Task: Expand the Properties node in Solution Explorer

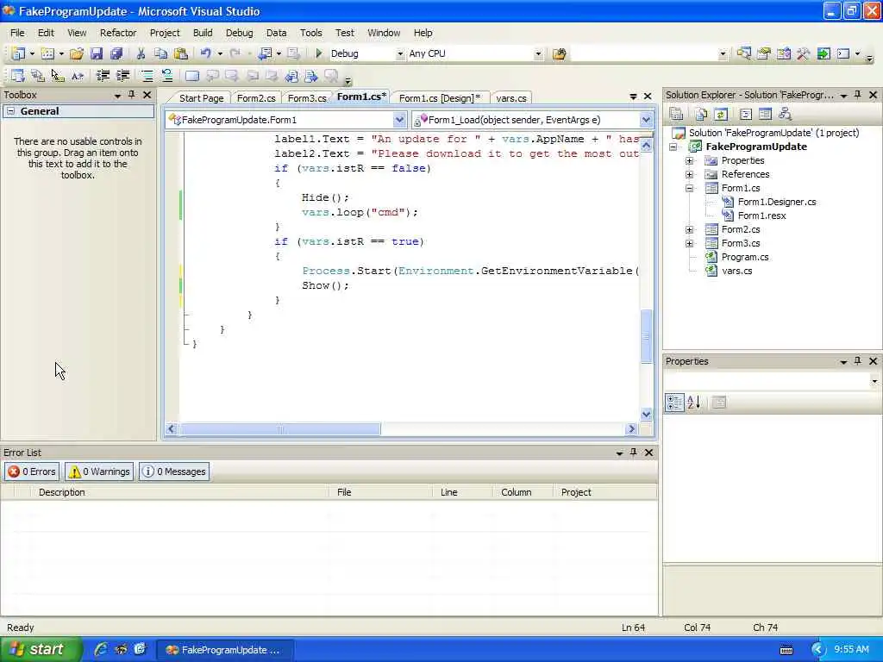Action: tap(689, 160)
